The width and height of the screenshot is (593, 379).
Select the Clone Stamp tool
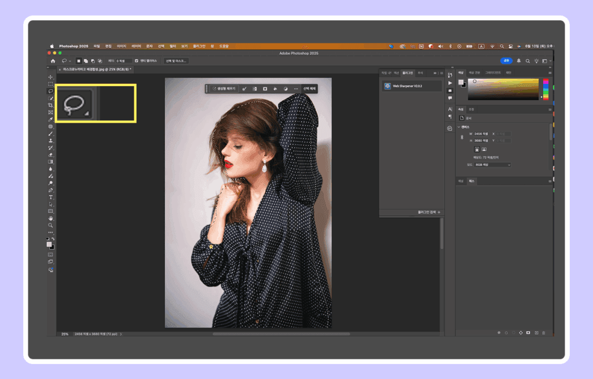[x=50, y=141]
